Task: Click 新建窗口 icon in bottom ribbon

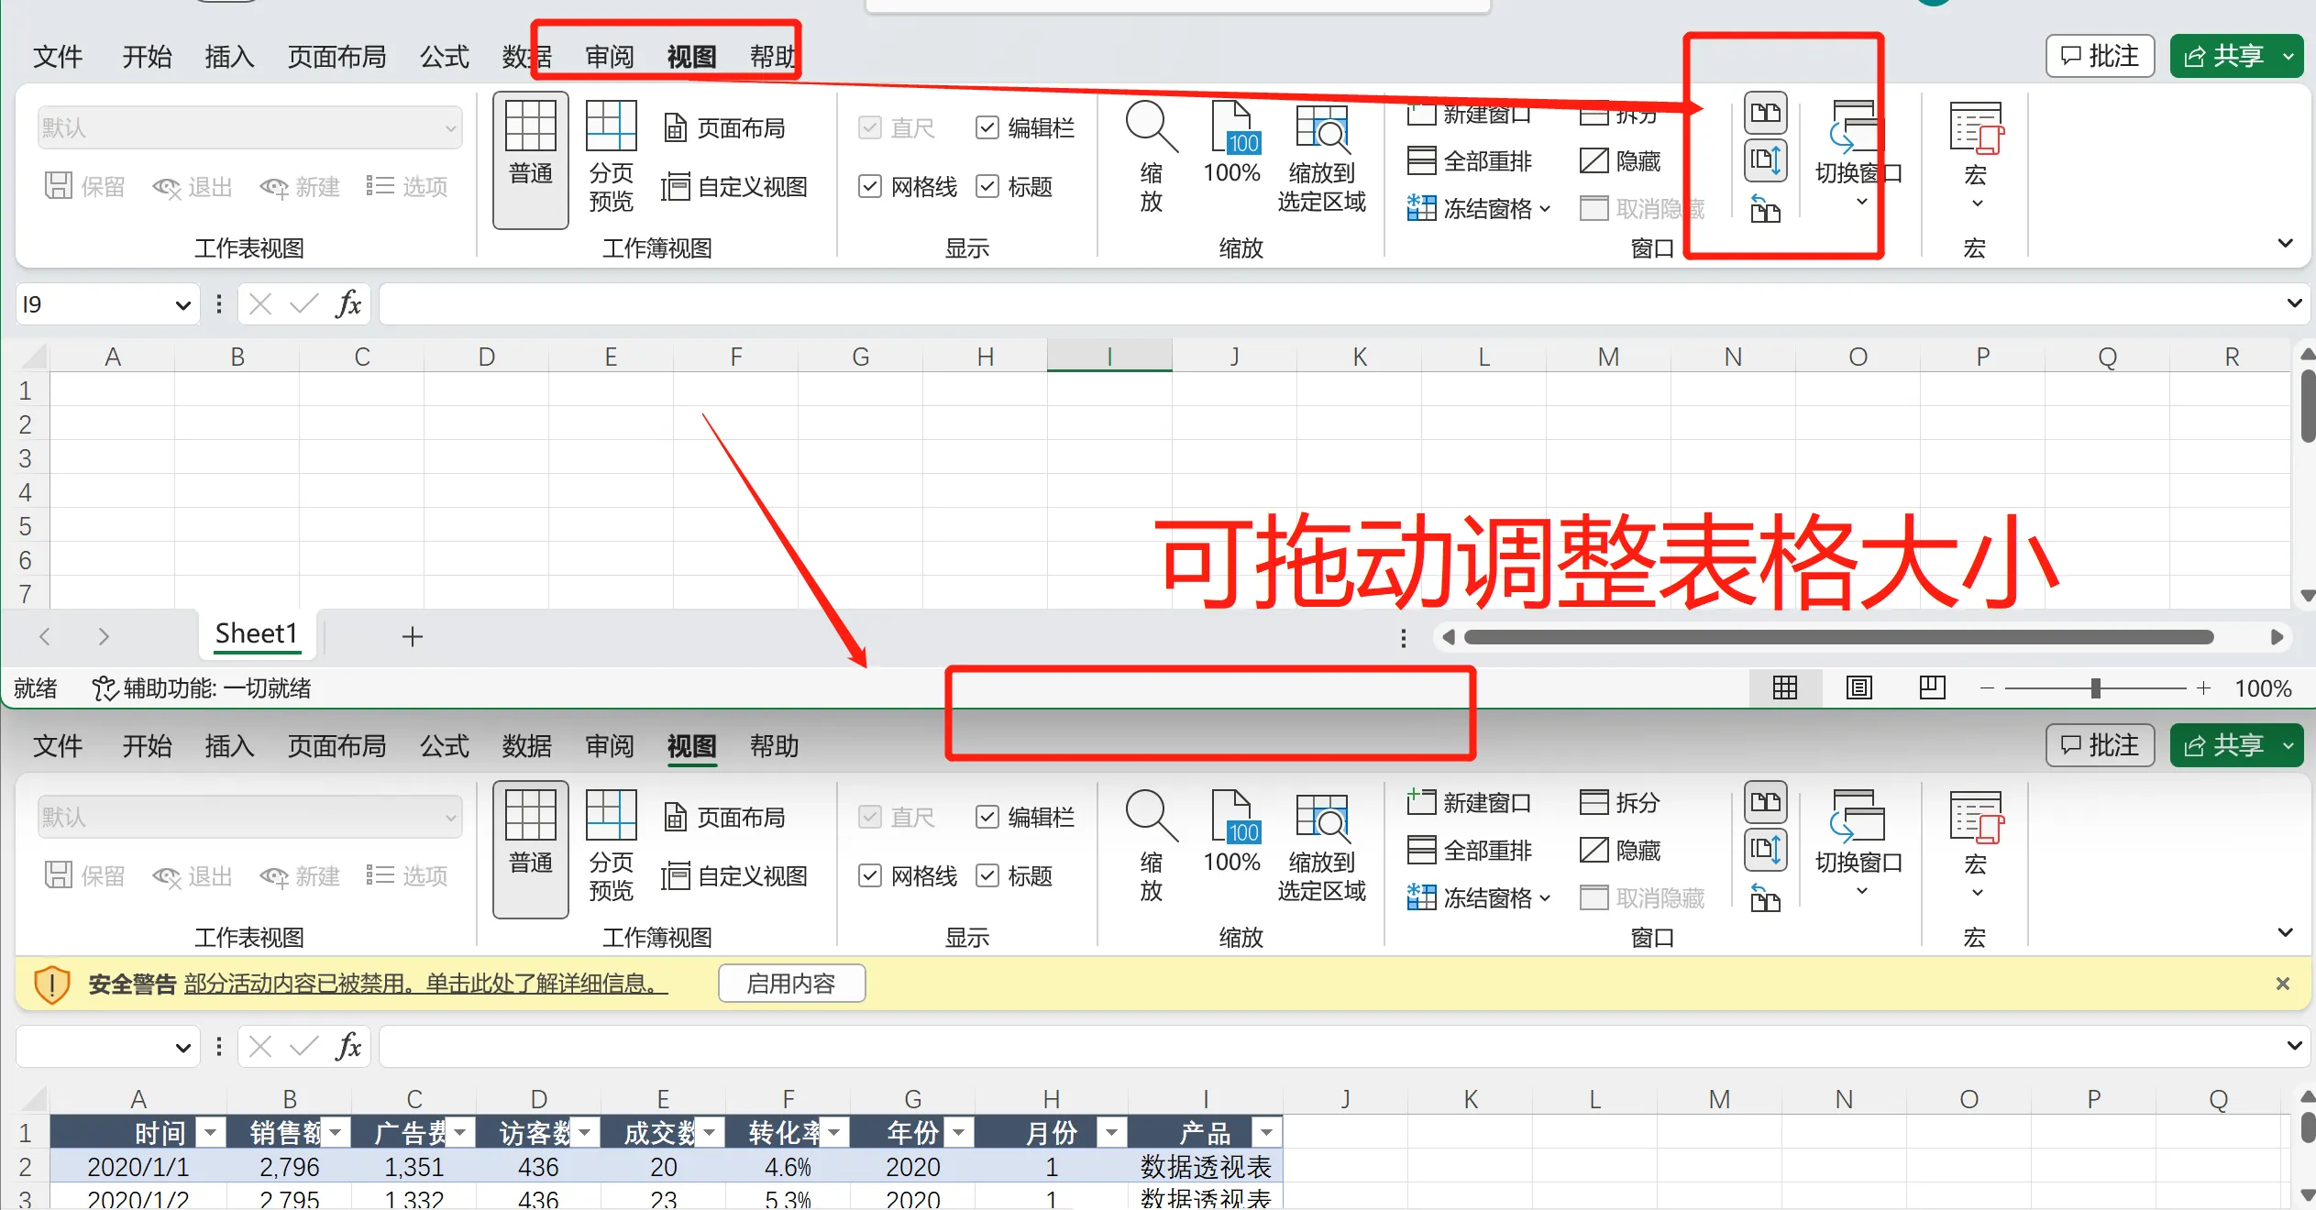Action: (x=1421, y=803)
